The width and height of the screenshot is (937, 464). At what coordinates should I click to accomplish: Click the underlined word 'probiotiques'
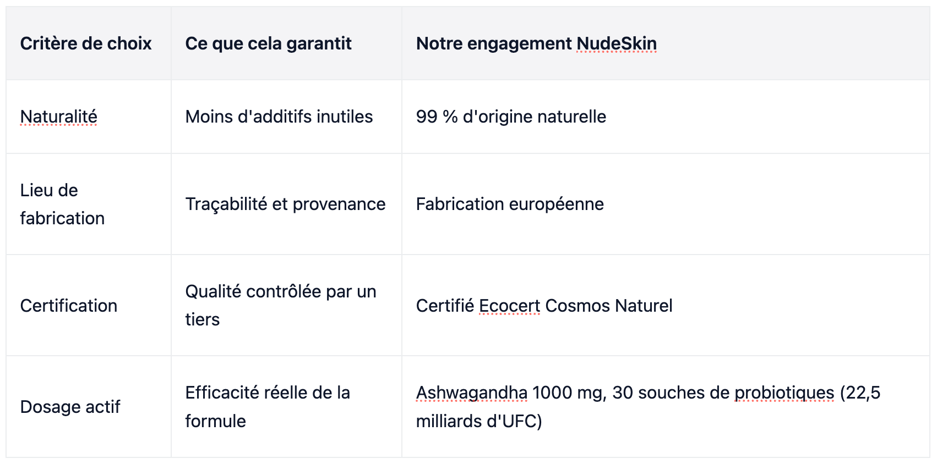point(785,393)
